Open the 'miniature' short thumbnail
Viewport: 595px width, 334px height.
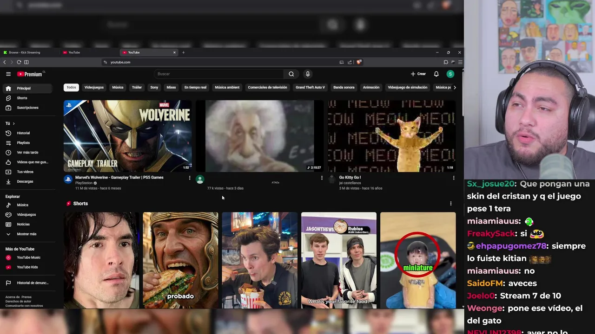click(418, 260)
